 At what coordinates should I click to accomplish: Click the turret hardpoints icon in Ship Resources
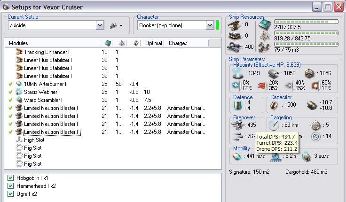point(234,25)
